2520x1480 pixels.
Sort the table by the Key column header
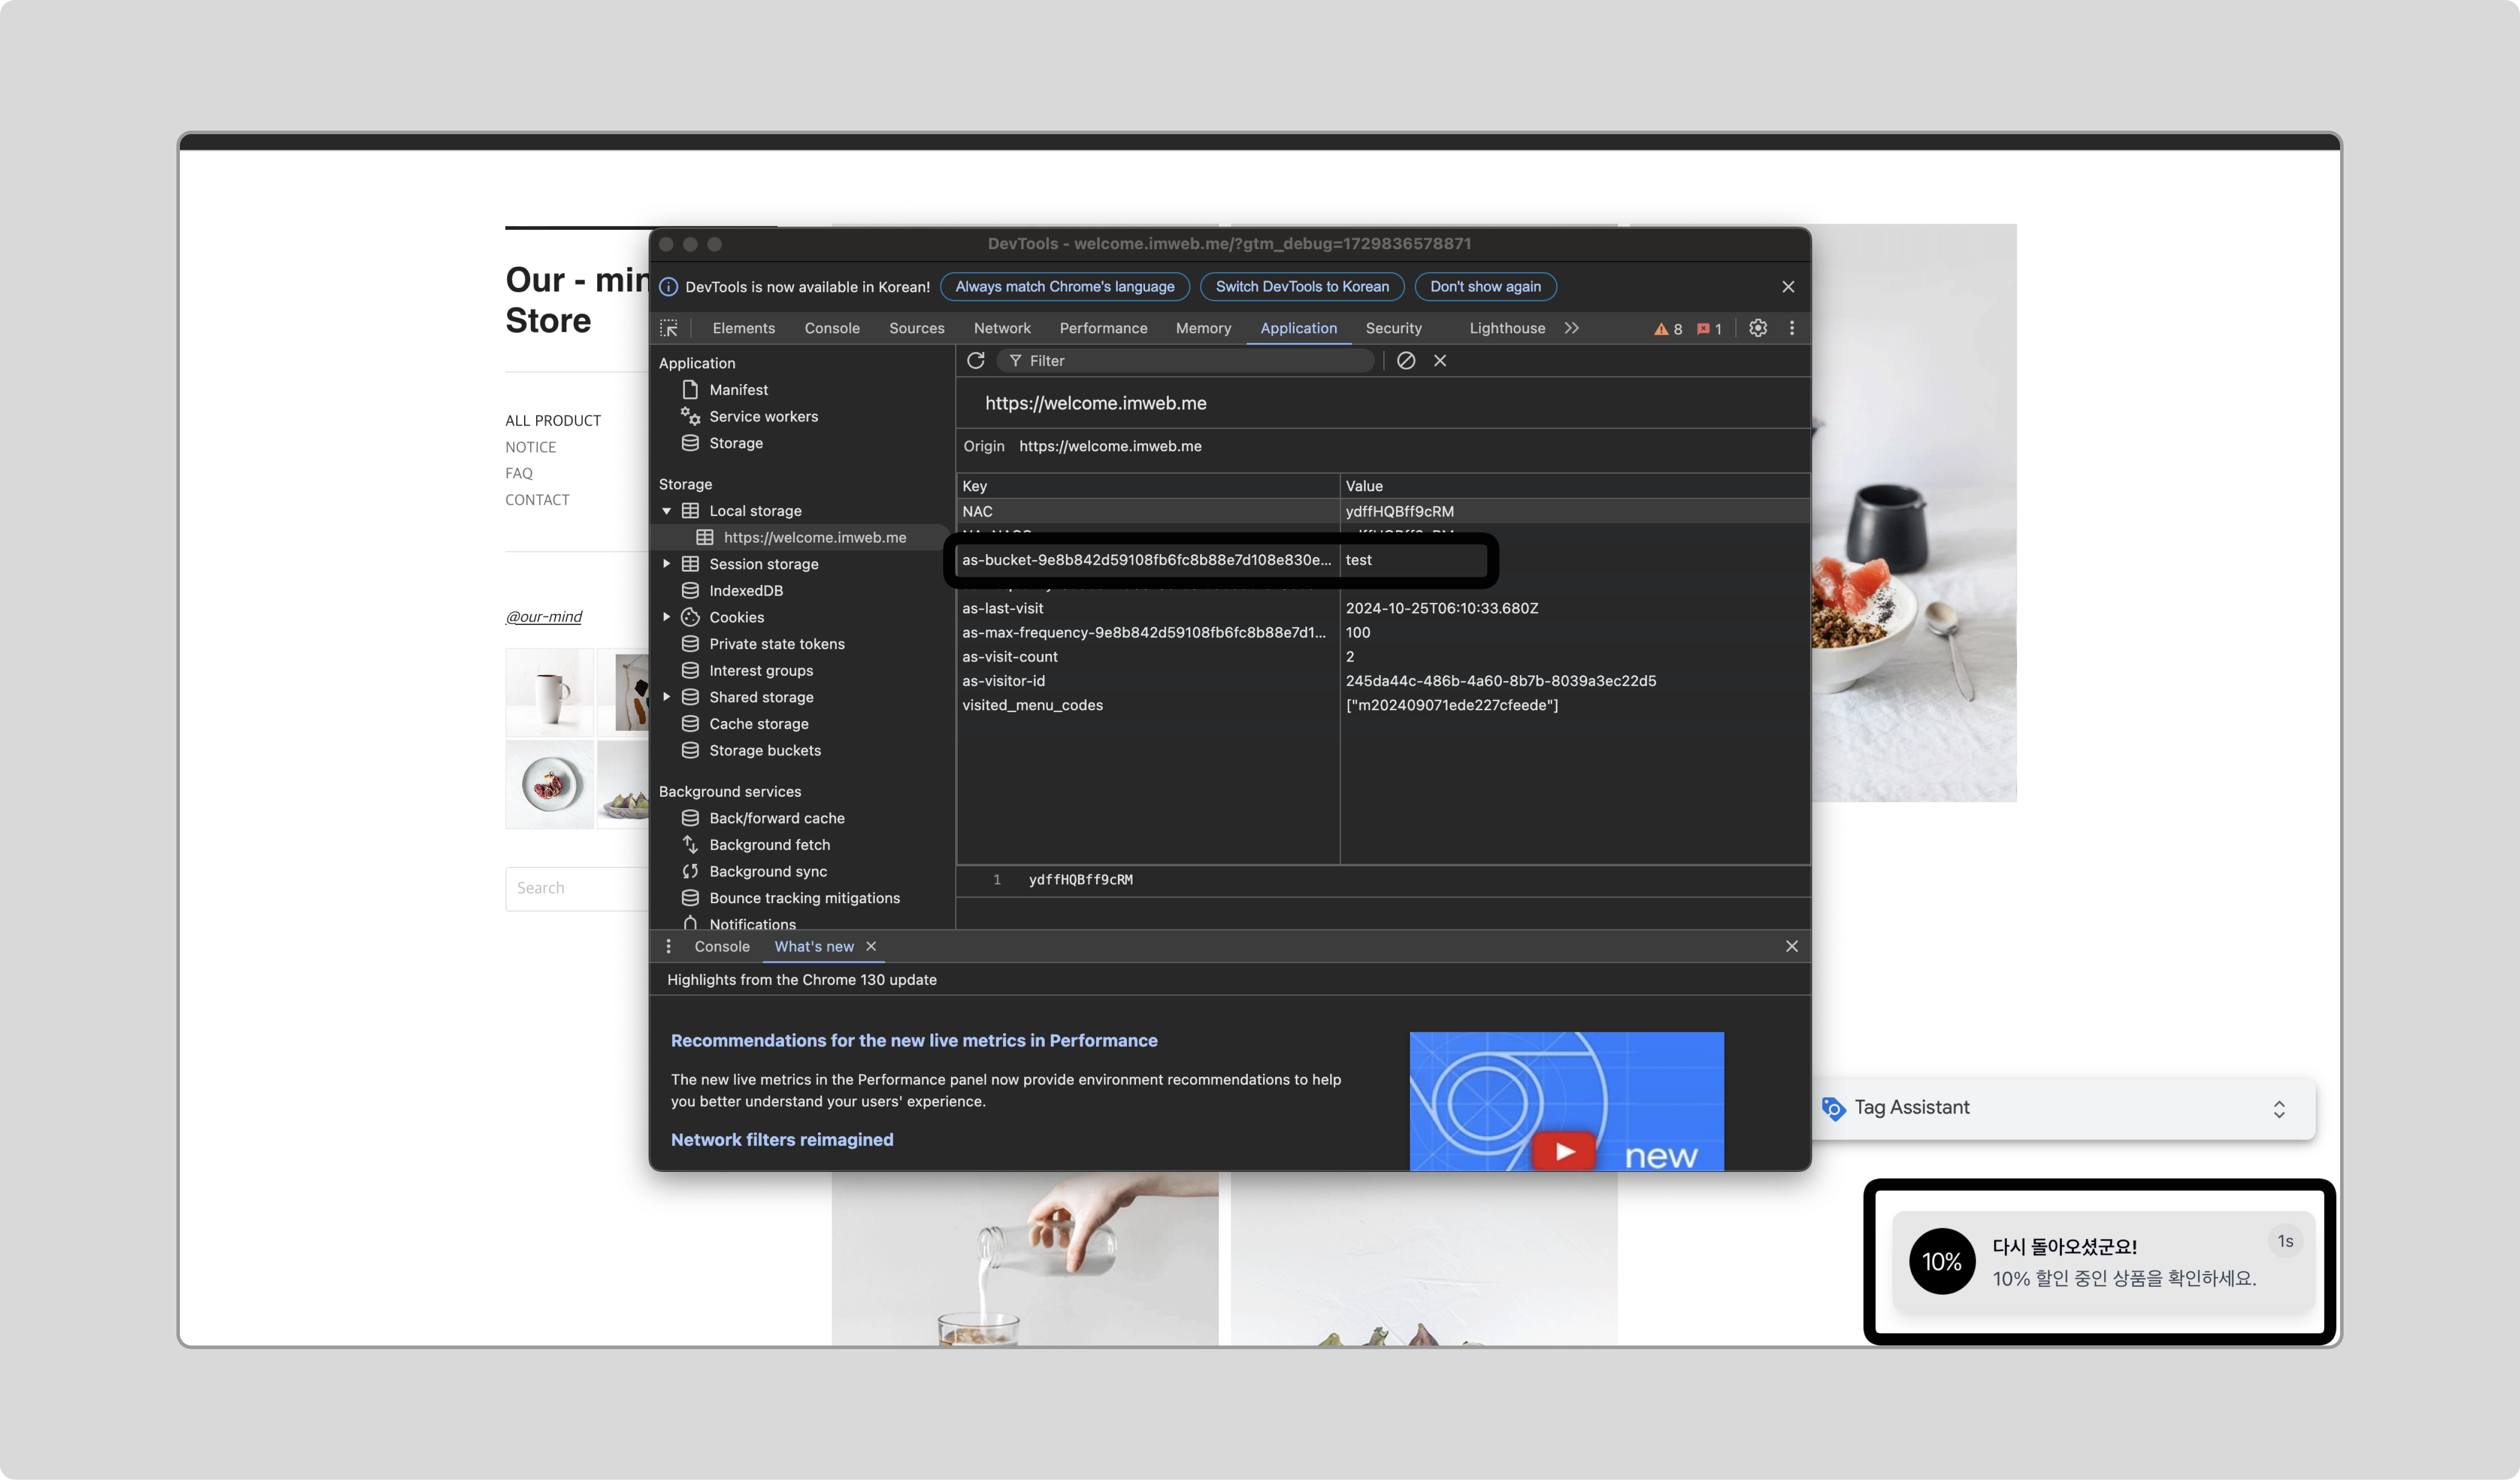coord(1148,486)
